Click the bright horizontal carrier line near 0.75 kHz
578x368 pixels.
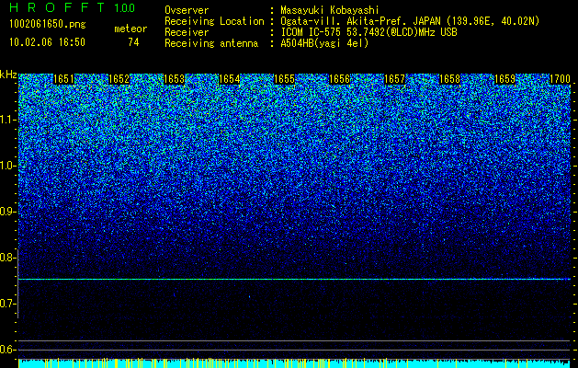click(x=294, y=279)
